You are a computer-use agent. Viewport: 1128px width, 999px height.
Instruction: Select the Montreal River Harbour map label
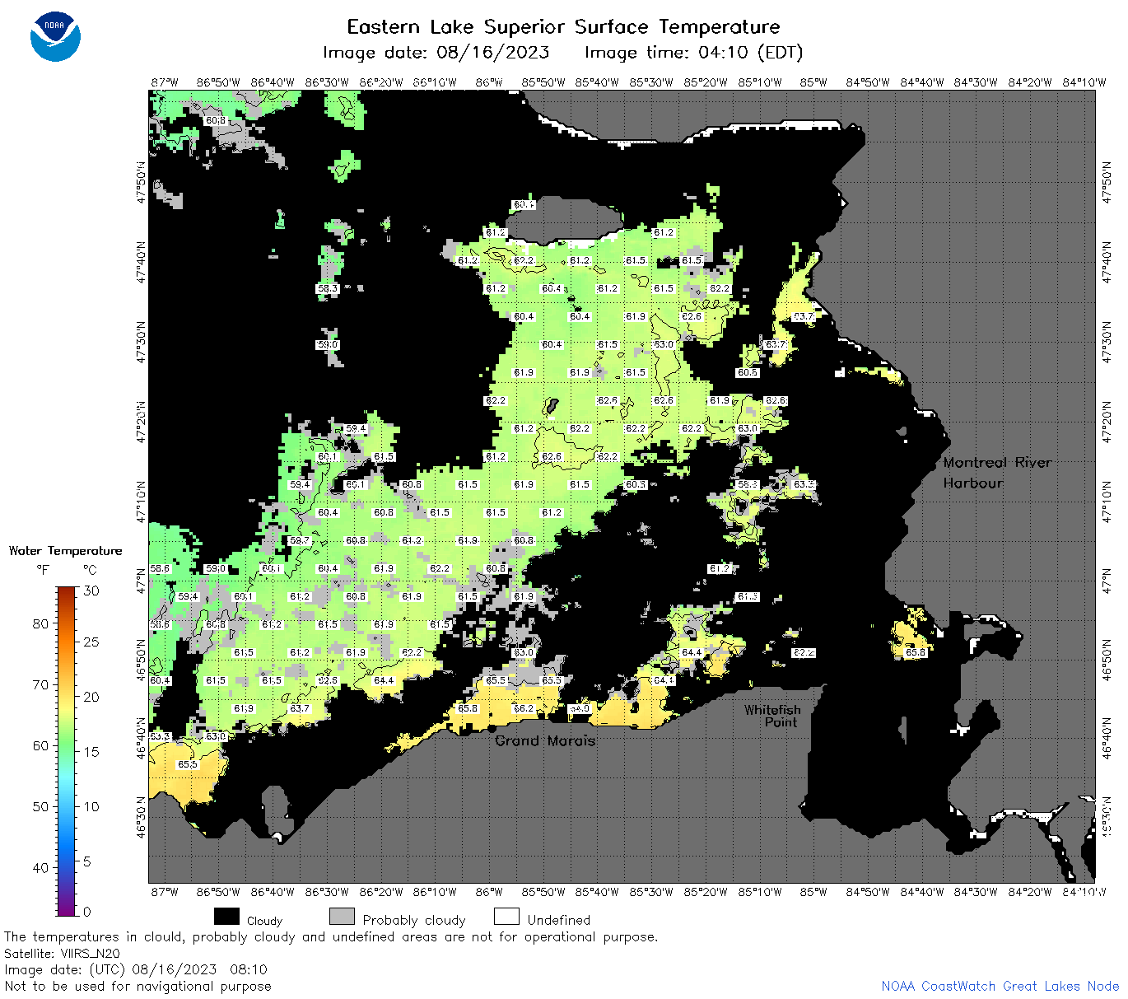(997, 473)
